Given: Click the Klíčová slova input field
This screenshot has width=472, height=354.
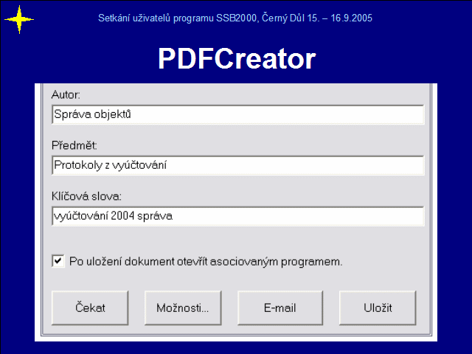Looking at the screenshot, I should pyautogui.click(x=237, y=216).
